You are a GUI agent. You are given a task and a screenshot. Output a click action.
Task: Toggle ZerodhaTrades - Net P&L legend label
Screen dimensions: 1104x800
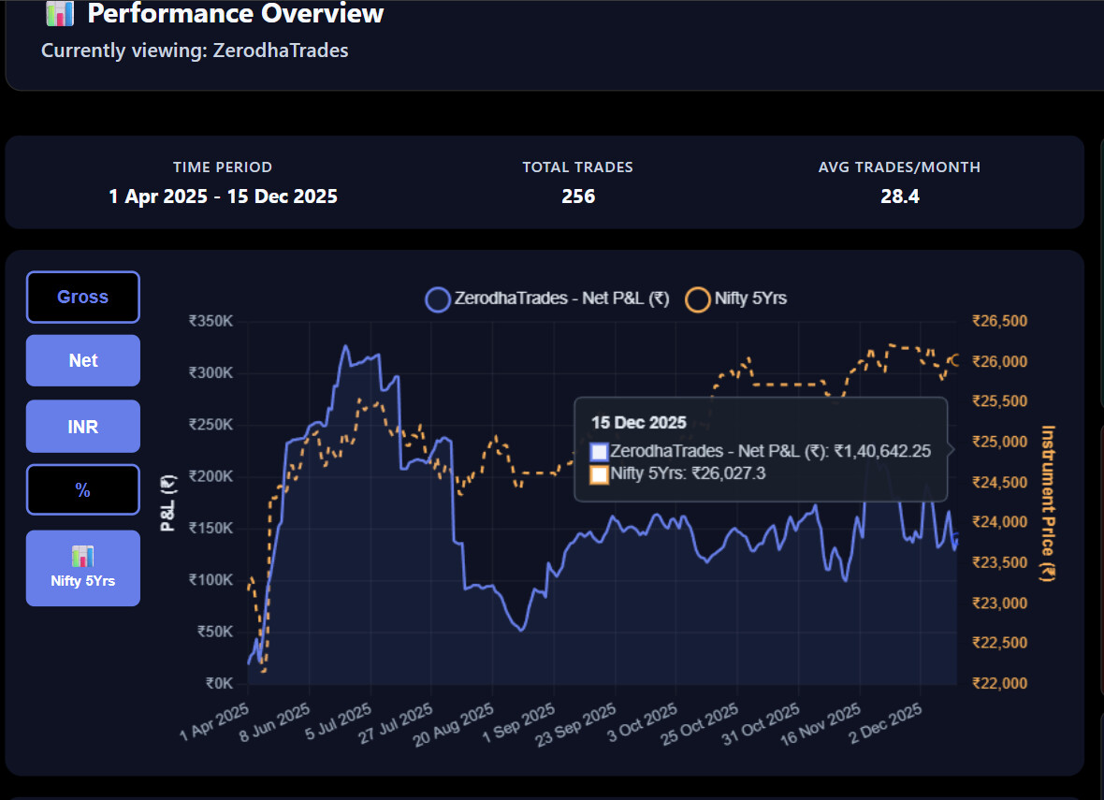point(561,299)
